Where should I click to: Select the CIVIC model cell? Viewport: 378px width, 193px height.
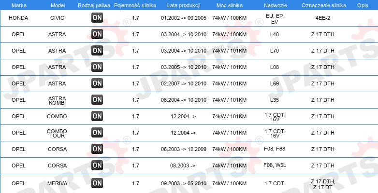click(57, 18)
